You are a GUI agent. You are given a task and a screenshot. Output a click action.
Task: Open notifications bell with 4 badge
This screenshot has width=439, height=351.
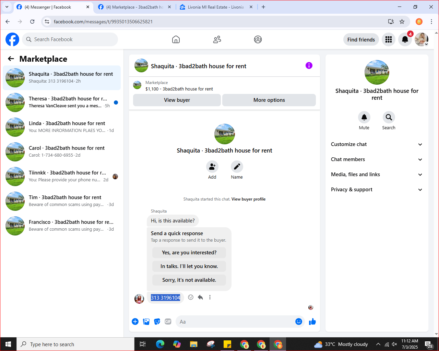[405, 39]
